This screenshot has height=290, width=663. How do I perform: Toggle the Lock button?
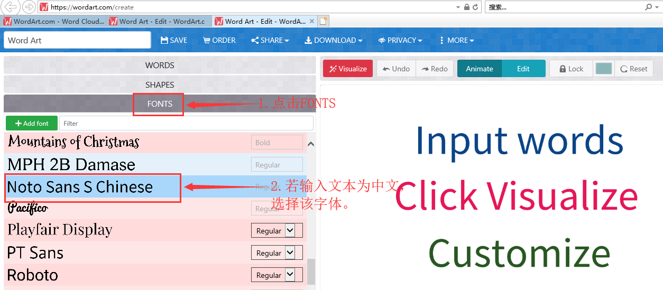[x=572, y=69]
